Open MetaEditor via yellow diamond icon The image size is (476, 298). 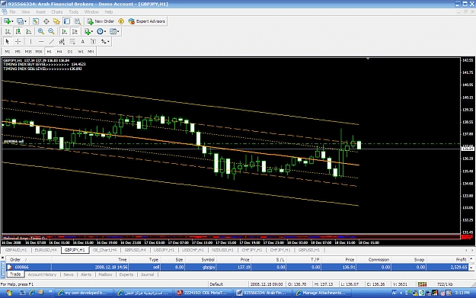121,21
